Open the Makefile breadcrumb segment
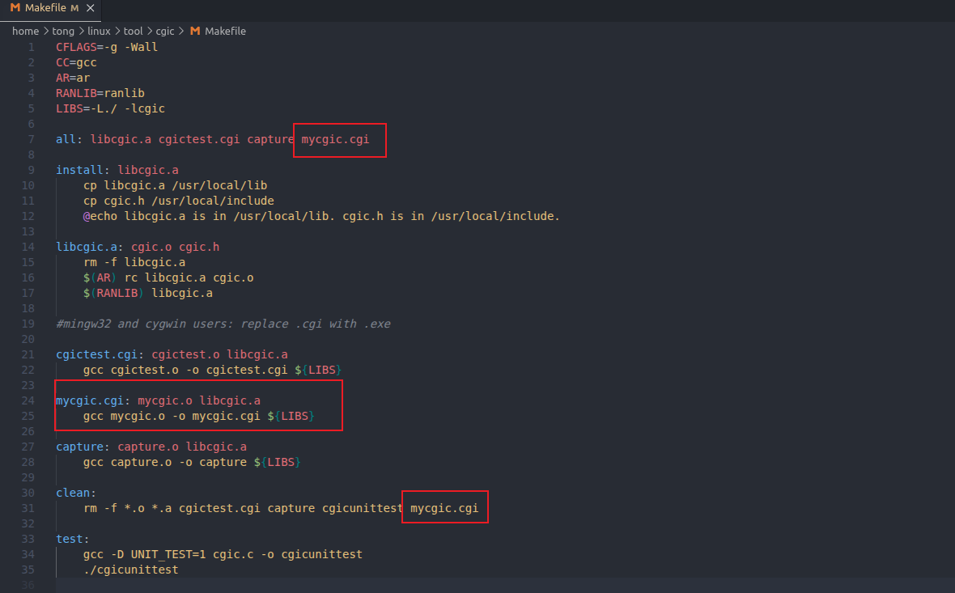This screenshot has width=955, height=593. pyautogui.click(x=225, y=31)
